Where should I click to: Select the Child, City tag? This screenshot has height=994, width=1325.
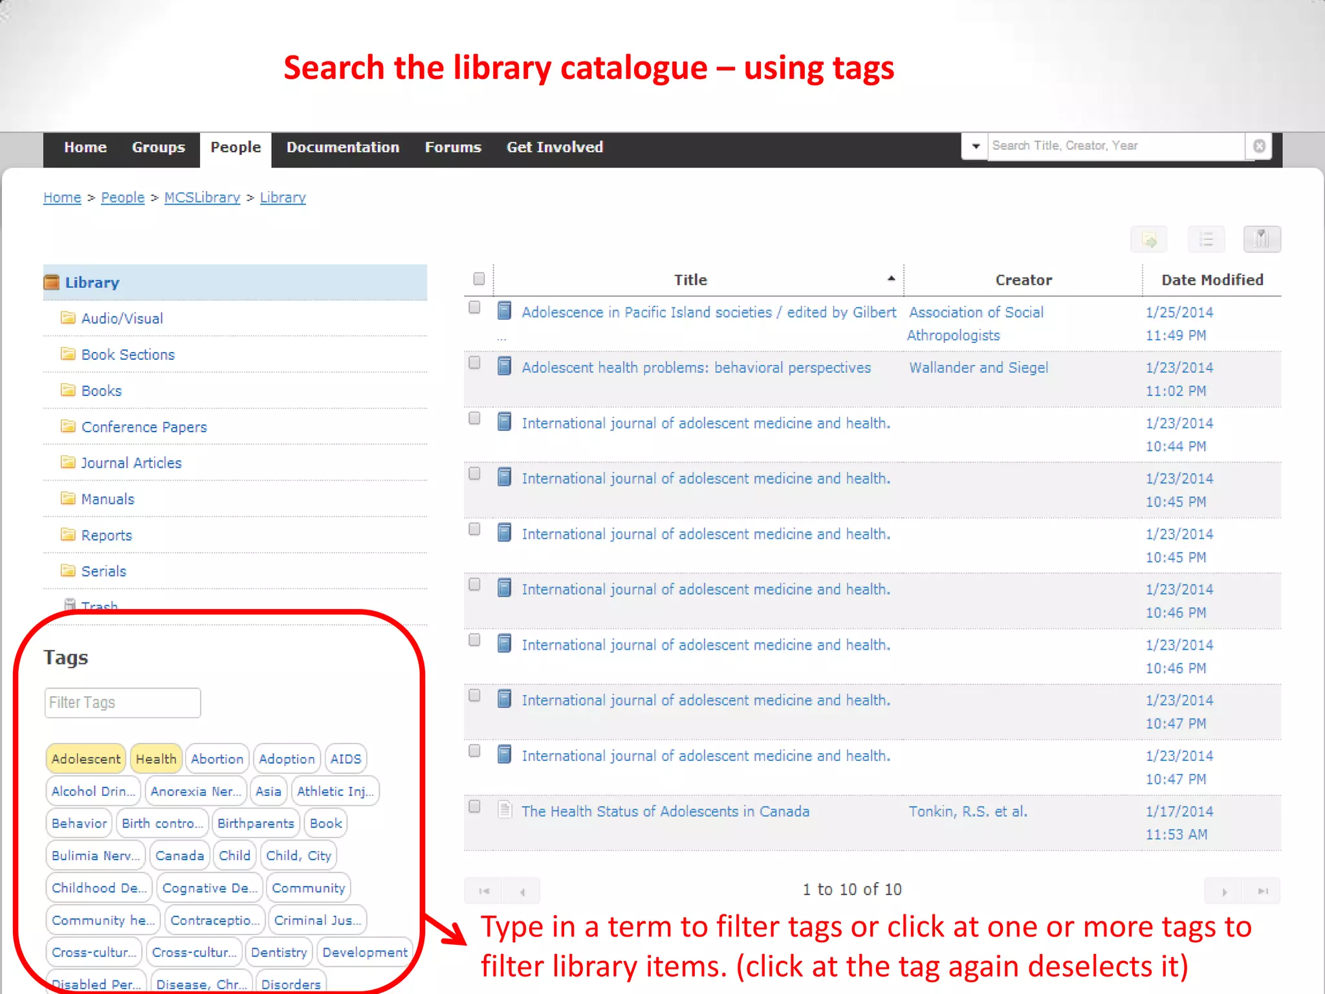click(x=298, y=856)
